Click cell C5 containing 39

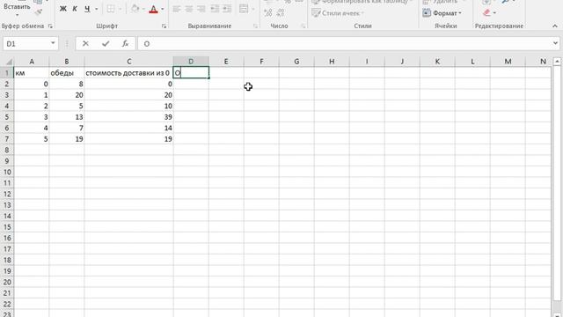(x=129, y=117)
